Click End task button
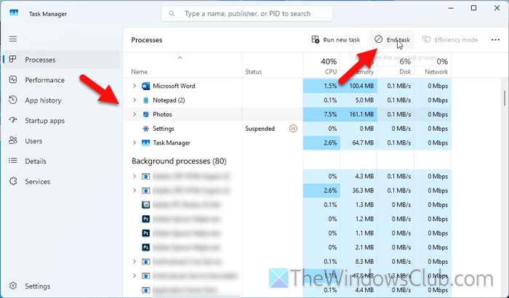The image size is (509, 298). coord(392,40)
